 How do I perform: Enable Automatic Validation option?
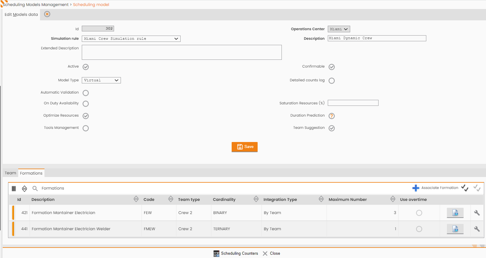(x=86, y=93)
